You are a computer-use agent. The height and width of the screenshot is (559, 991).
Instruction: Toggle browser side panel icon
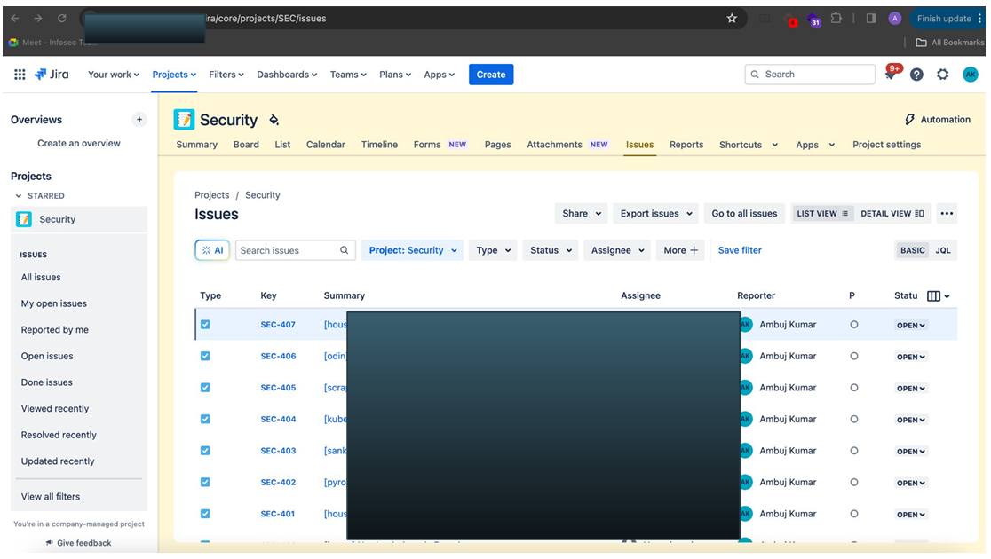point(871,19)
